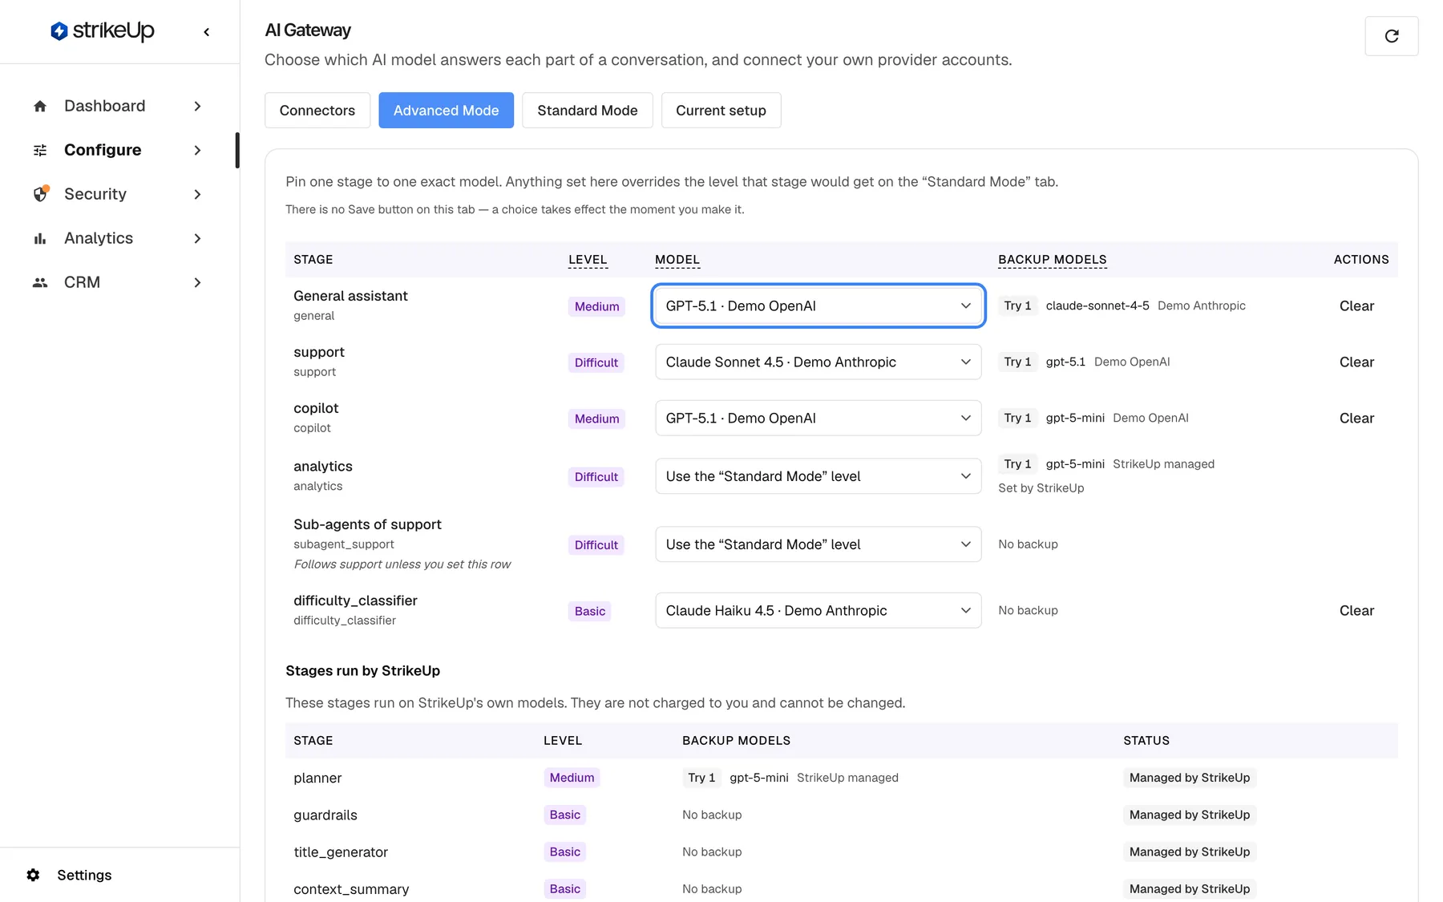The height and width of the screenshot is (902, 1443).
Task: Click the Medium badge in planner row
Action: [x=572, y=778]
